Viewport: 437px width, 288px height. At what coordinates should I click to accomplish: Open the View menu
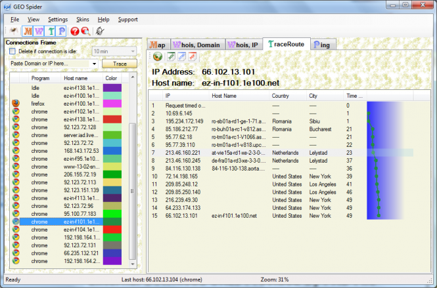[34, 20]
